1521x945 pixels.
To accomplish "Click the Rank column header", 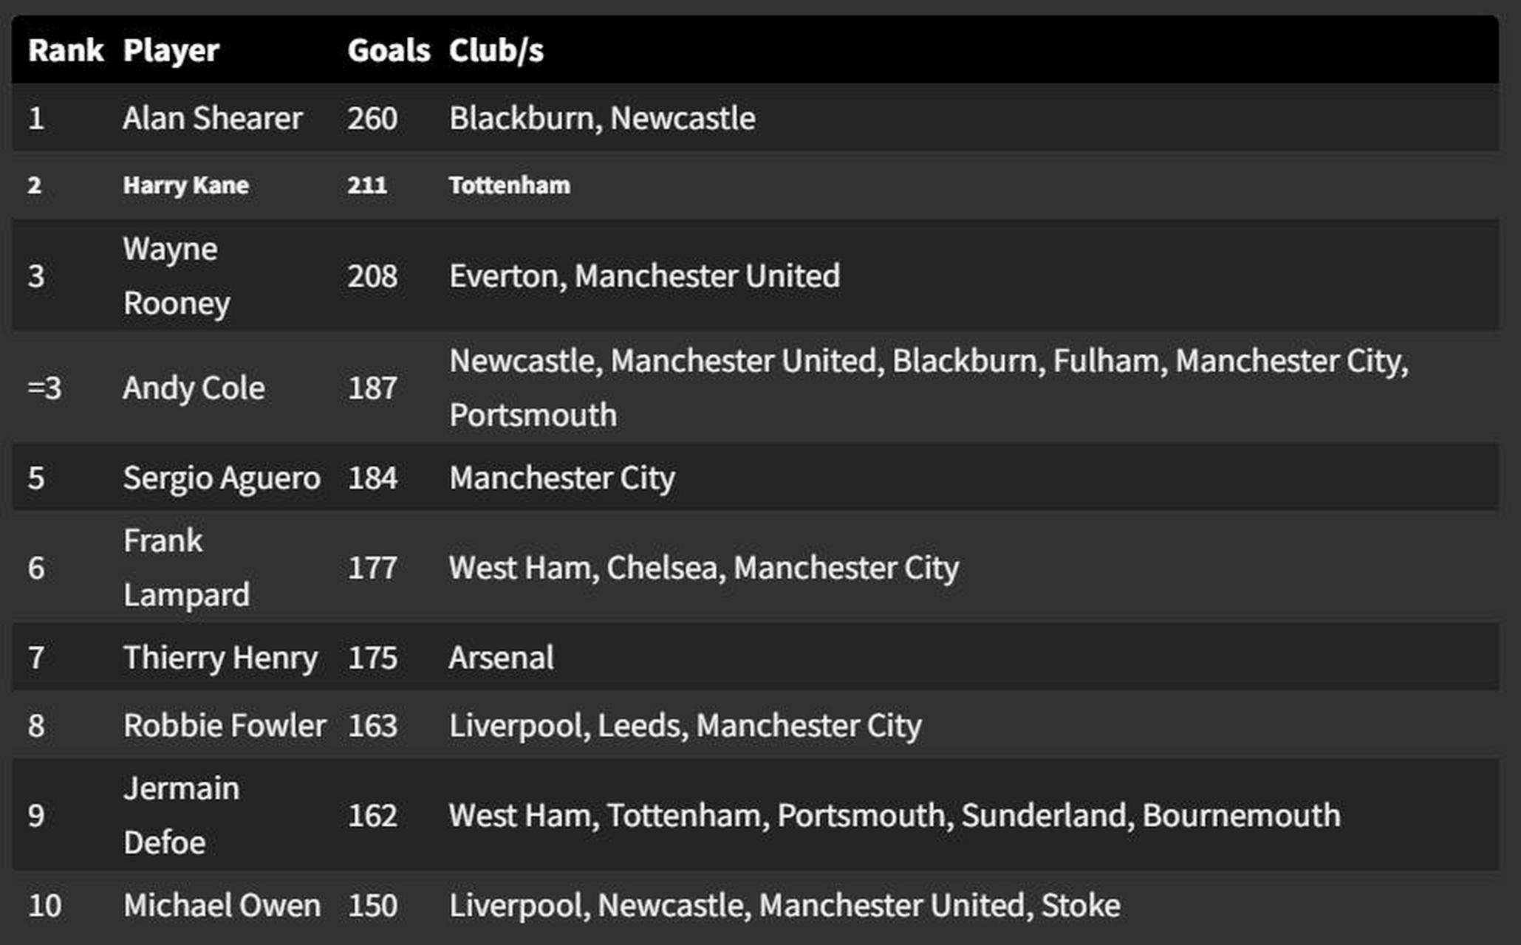I will click(x=66, y=50).
